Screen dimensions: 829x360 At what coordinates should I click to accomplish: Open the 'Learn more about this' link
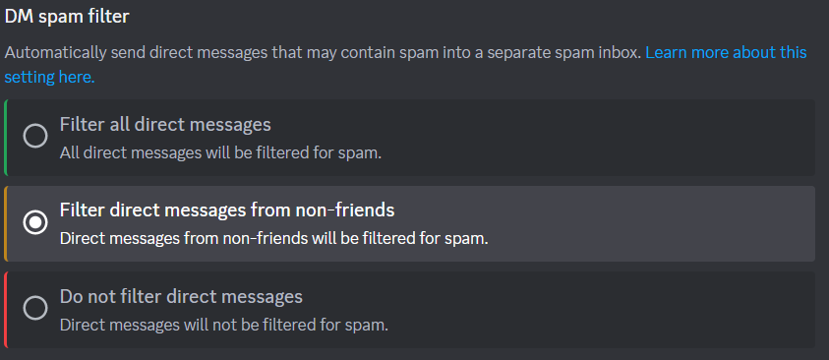pos(726,52)
